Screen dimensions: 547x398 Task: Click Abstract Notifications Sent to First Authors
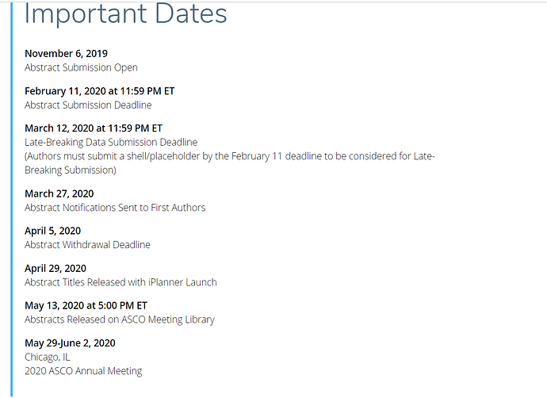[115, 208]
